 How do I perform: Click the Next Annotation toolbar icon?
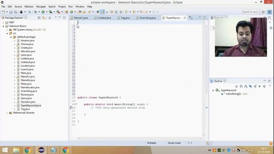(127, 12)
